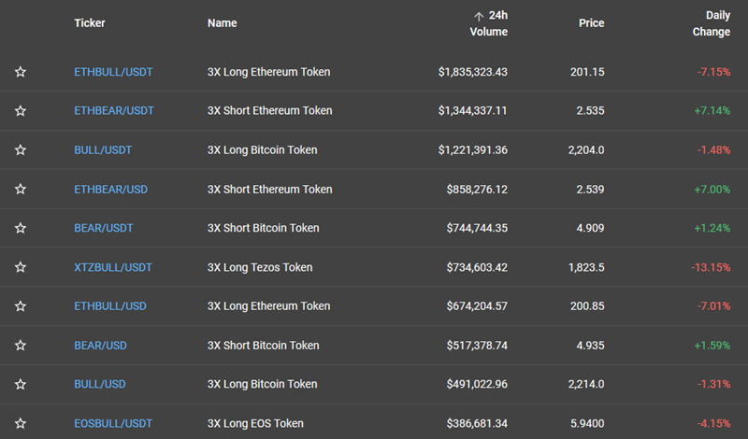The height and width of the screenshot is (439, 748).
Task: Open the XTZBULL/USDT ticker link
Action: (x=113, y=267)
